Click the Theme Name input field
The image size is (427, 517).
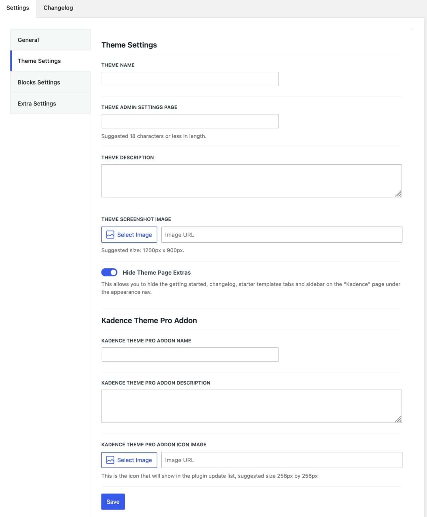coord(190,78)
